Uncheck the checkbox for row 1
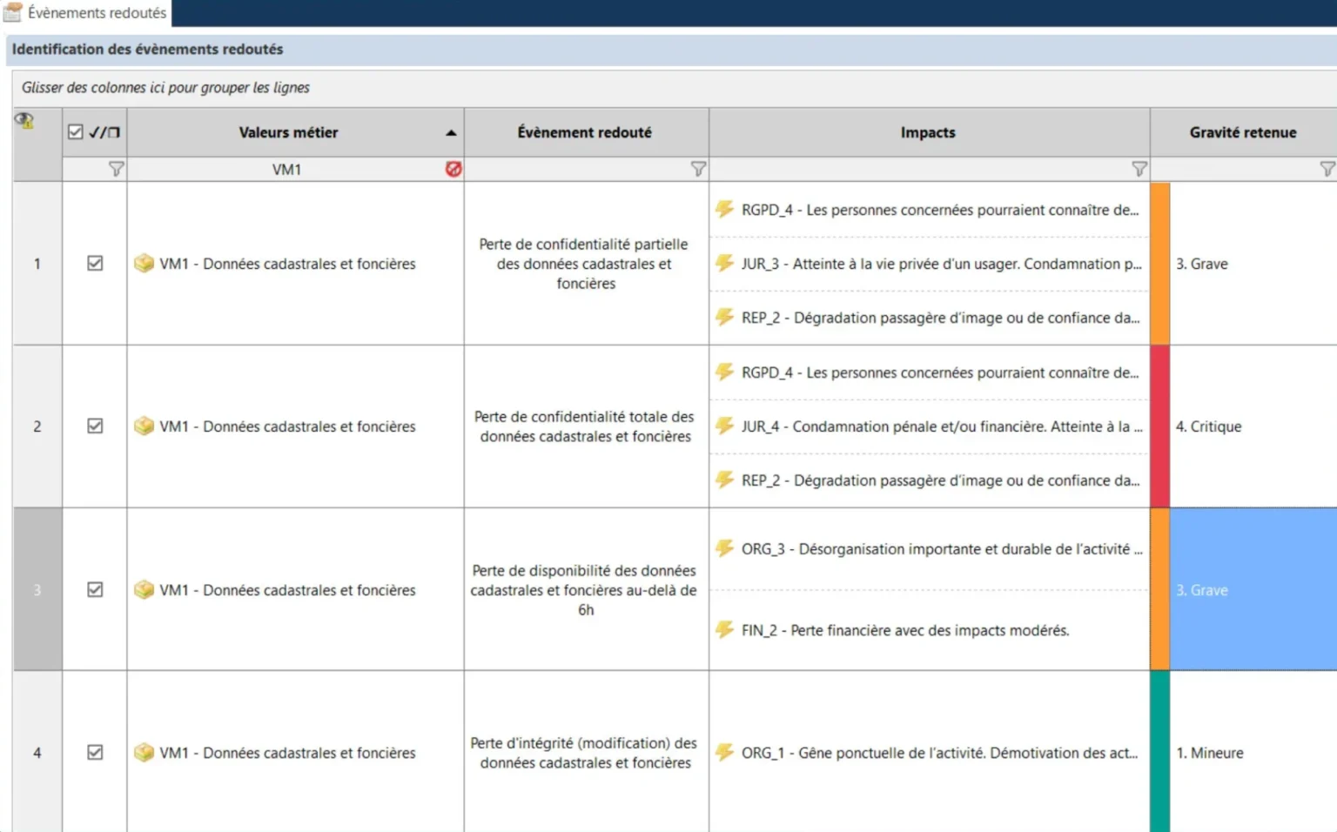The width and height of the screenshot is (1337, 832). [95, 263]
